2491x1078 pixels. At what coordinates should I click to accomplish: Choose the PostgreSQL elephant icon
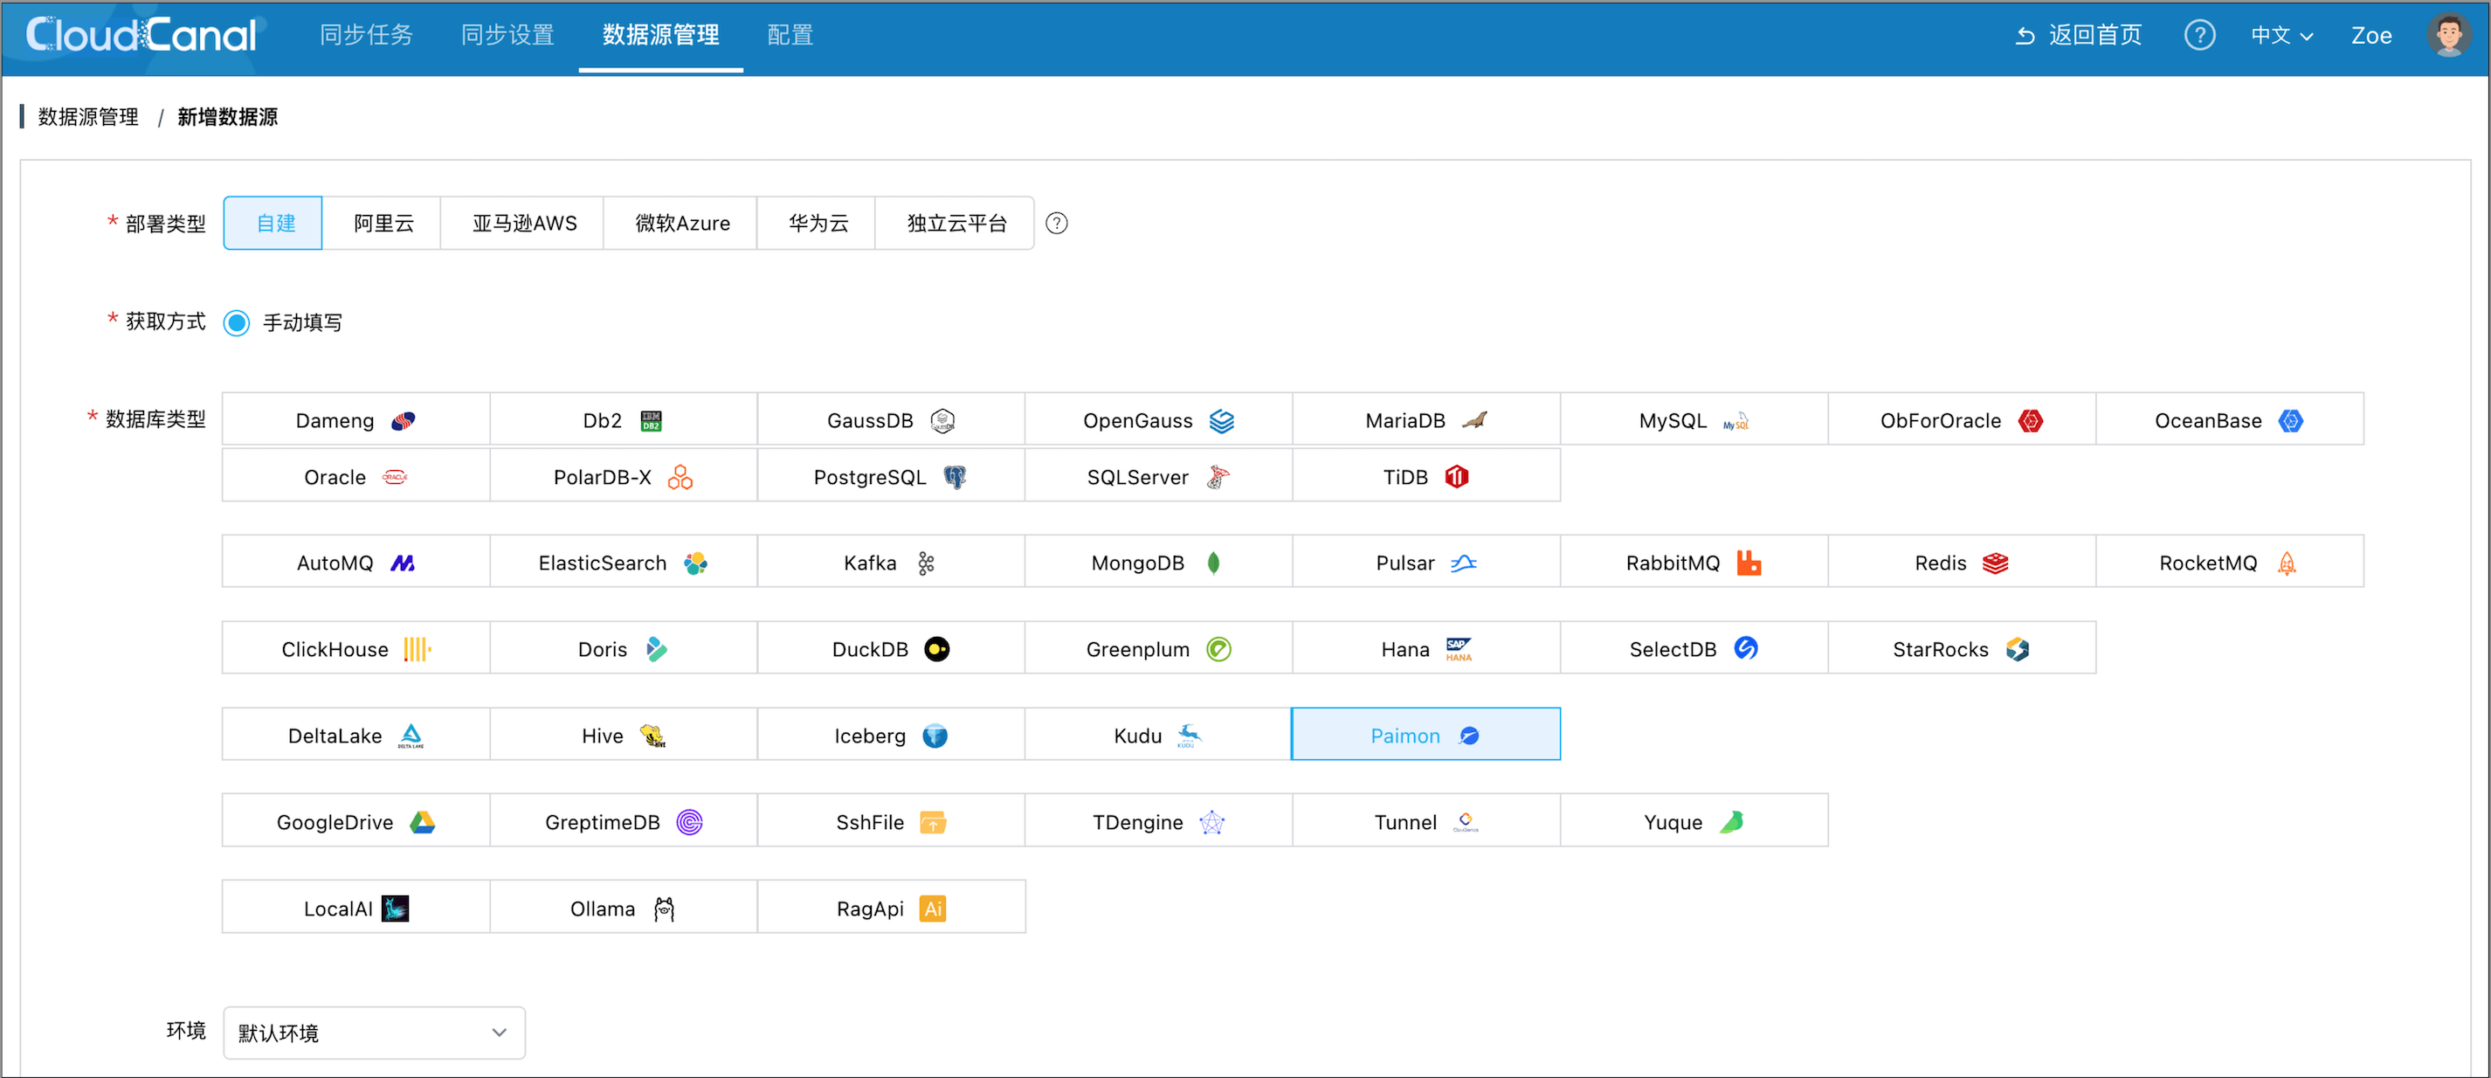point(955,478)
